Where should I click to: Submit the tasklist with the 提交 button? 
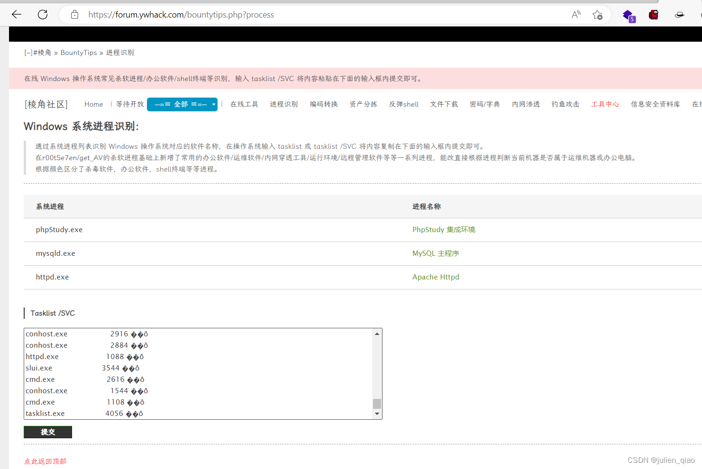click(48, 432)
